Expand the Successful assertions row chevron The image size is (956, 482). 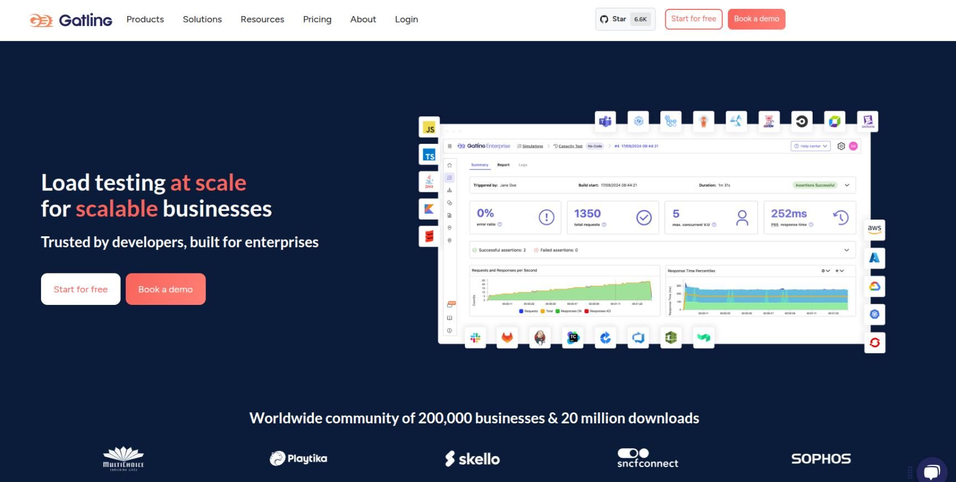[846, 250]
